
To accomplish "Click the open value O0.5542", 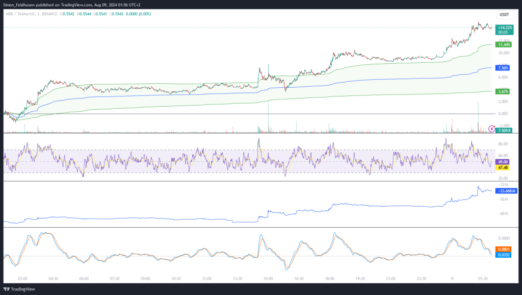I will [x=67, y=14].
